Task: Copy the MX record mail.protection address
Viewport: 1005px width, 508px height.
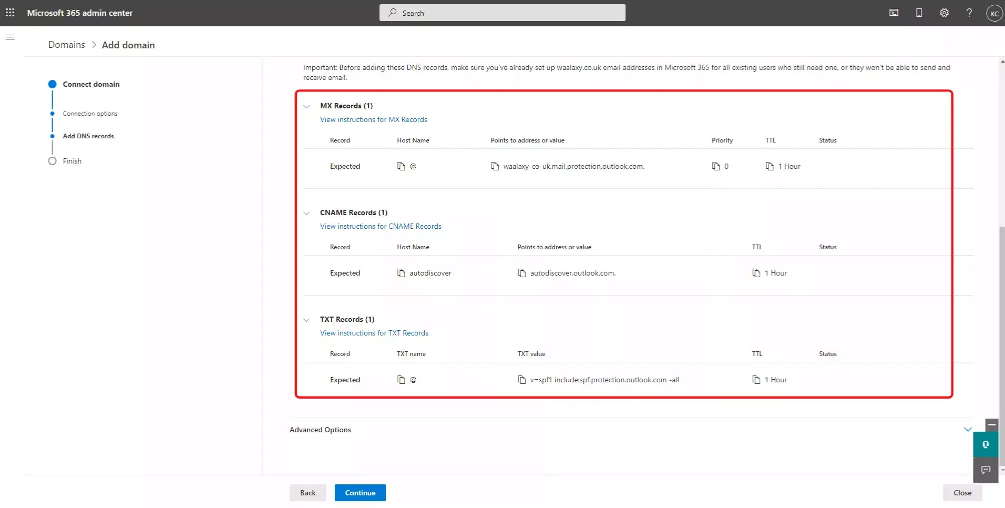Action: coord(495,166)
